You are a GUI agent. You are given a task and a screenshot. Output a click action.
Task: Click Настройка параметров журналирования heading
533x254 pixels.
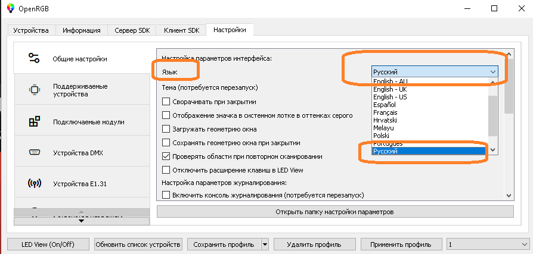[225, 183]
